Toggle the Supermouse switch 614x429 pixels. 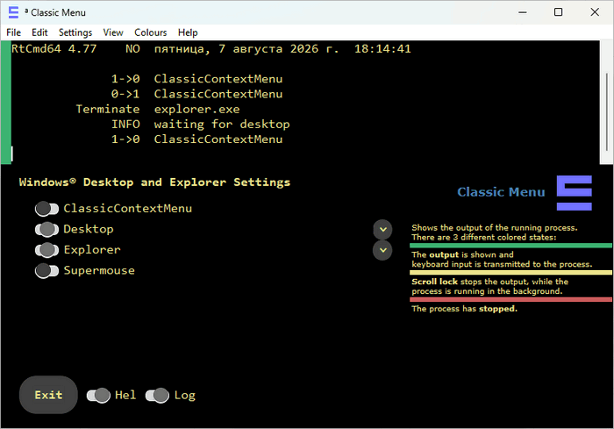tap(46, 271)
